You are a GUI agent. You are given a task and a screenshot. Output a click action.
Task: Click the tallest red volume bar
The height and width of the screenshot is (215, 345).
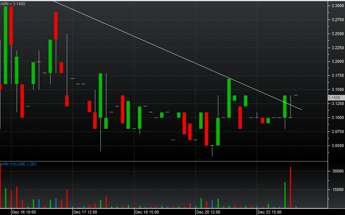pyautogui.click(x=291, y=187)
